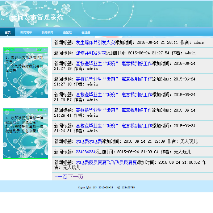Open hot news item 空气污染对我们有什么伤害

[x=25, y=68]
